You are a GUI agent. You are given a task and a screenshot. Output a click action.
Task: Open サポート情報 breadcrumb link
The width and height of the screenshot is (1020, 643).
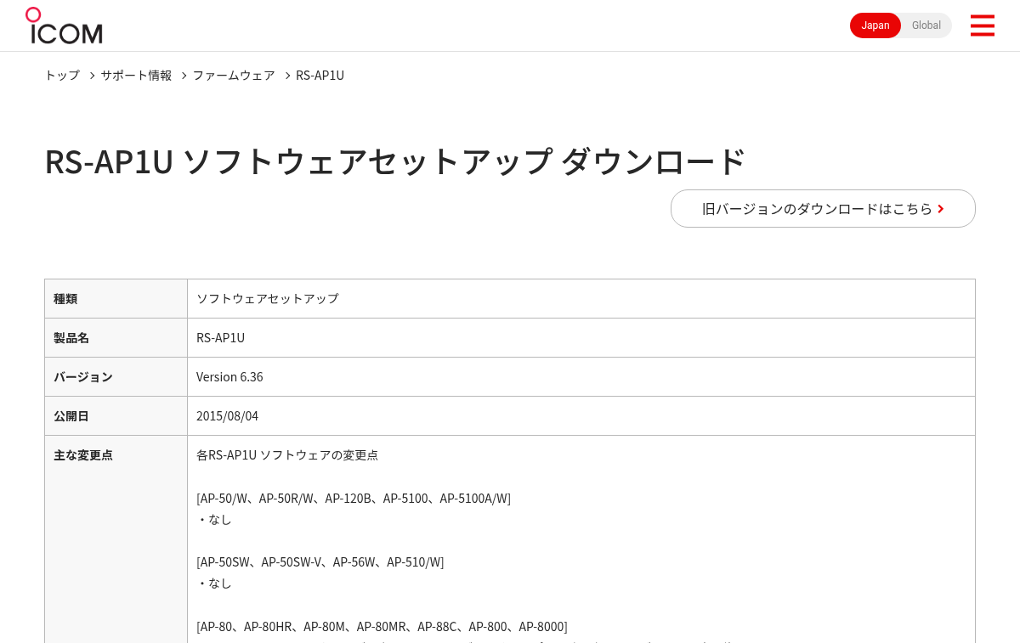click(136, 75)
